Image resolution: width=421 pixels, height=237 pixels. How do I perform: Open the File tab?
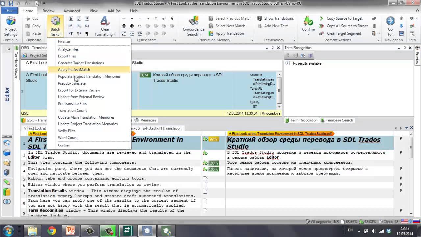(10, 11)
